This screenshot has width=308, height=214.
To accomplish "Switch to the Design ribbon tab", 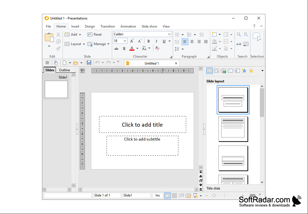I will pyautogui.click(x=90, y=26).
